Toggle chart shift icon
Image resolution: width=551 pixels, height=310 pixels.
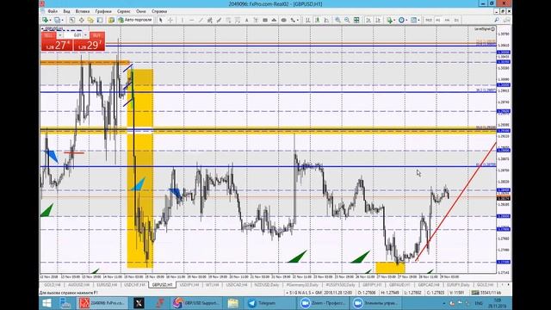point(378,20)
